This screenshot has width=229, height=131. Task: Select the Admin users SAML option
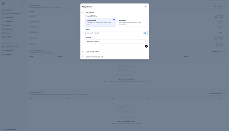click(x=100, y=22)
